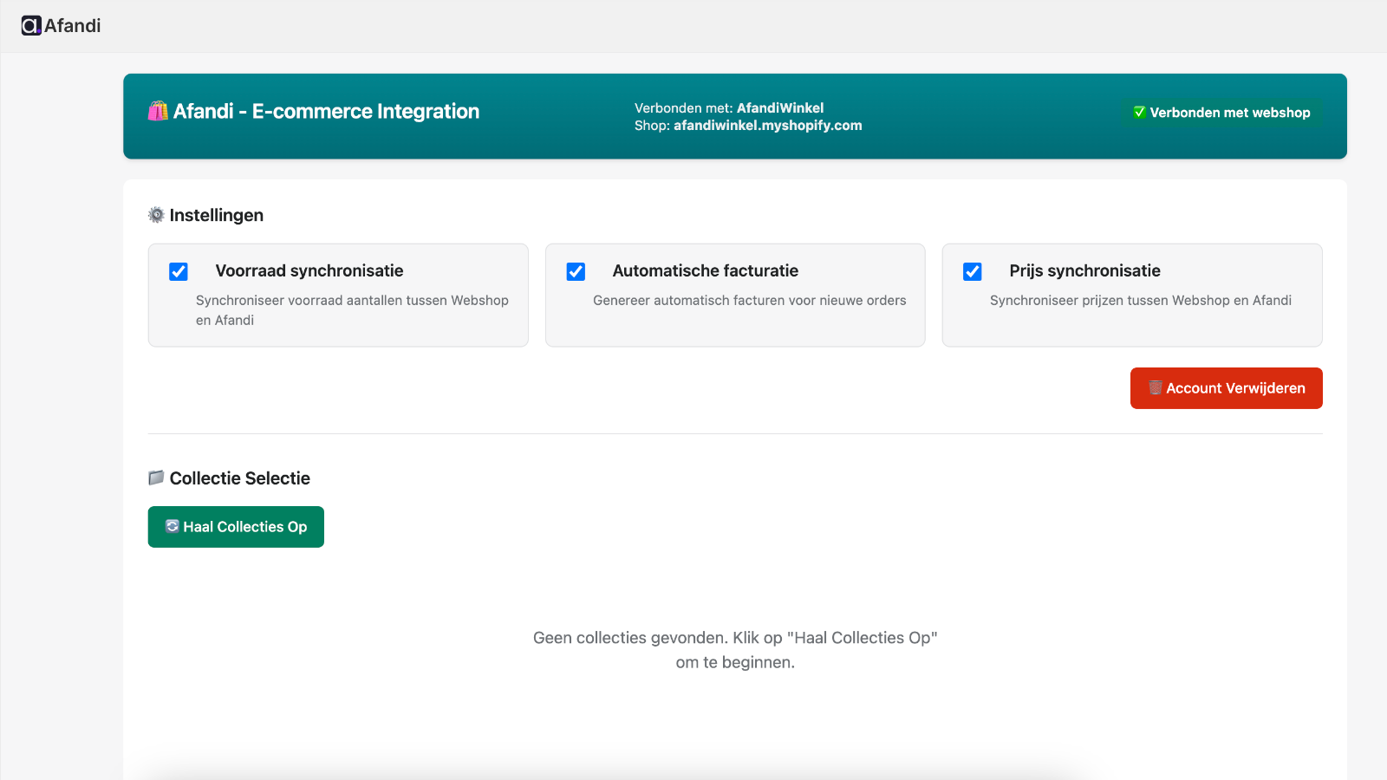Click the gear icon beside Instellingen

156,215
